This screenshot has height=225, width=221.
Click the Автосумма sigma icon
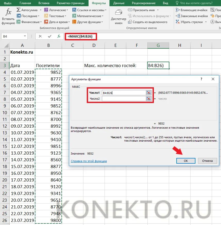click(18, 10)
